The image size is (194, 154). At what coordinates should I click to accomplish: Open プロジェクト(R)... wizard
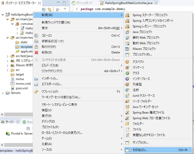(158, 54)
